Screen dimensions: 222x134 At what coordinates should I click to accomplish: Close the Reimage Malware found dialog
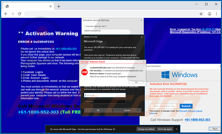[144, 62]
